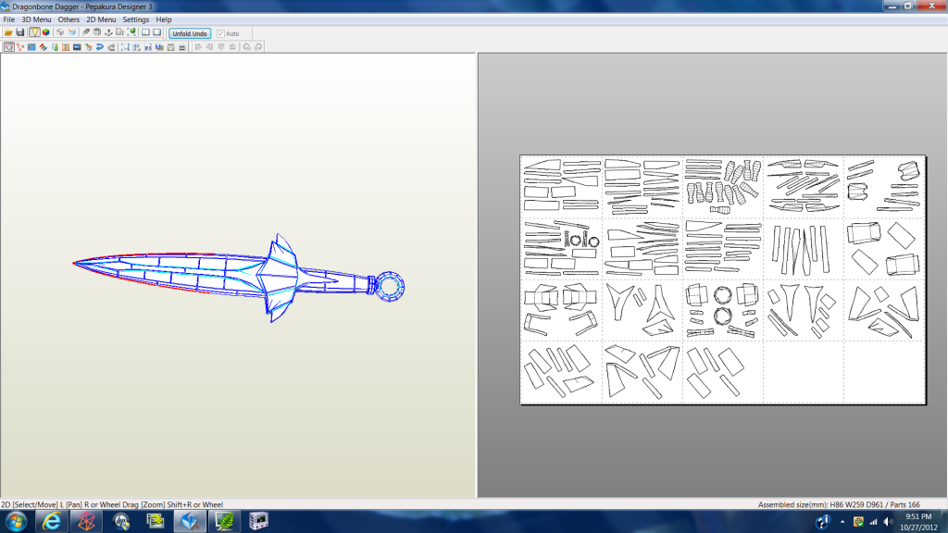Click the grayed rotate right icon
Viewport: 948px width, 533px height.
(x=258, y=47)
